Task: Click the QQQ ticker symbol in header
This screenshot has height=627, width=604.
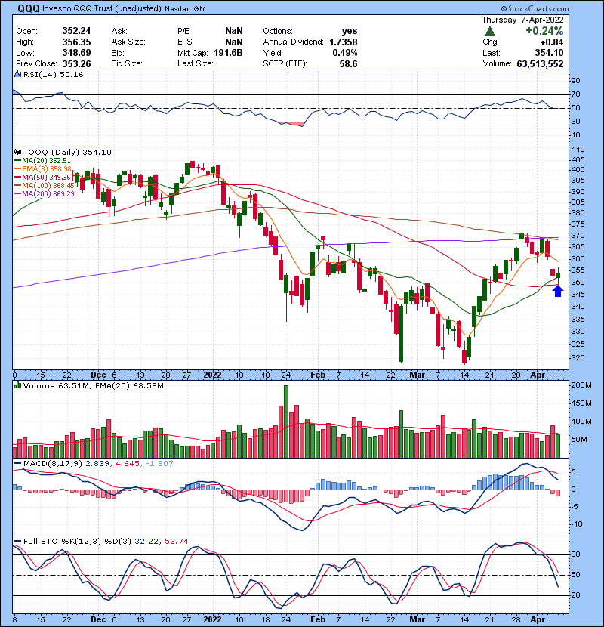Action: 29,8
